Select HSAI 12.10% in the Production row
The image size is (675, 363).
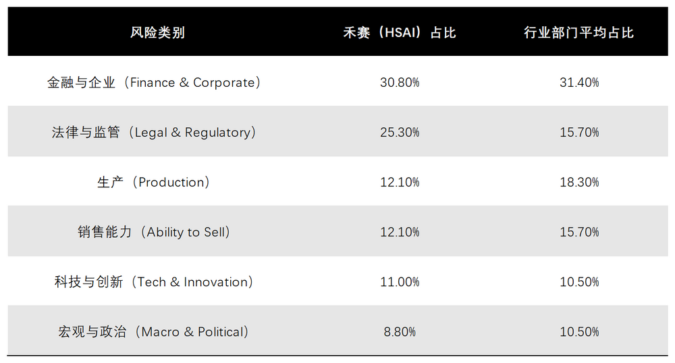click(x=400, y=183)
